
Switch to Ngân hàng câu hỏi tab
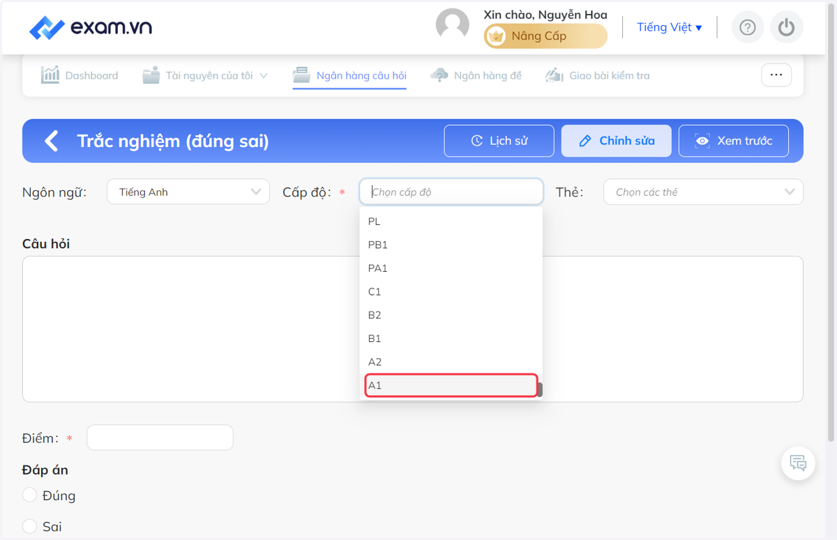(x=349, y=75)
